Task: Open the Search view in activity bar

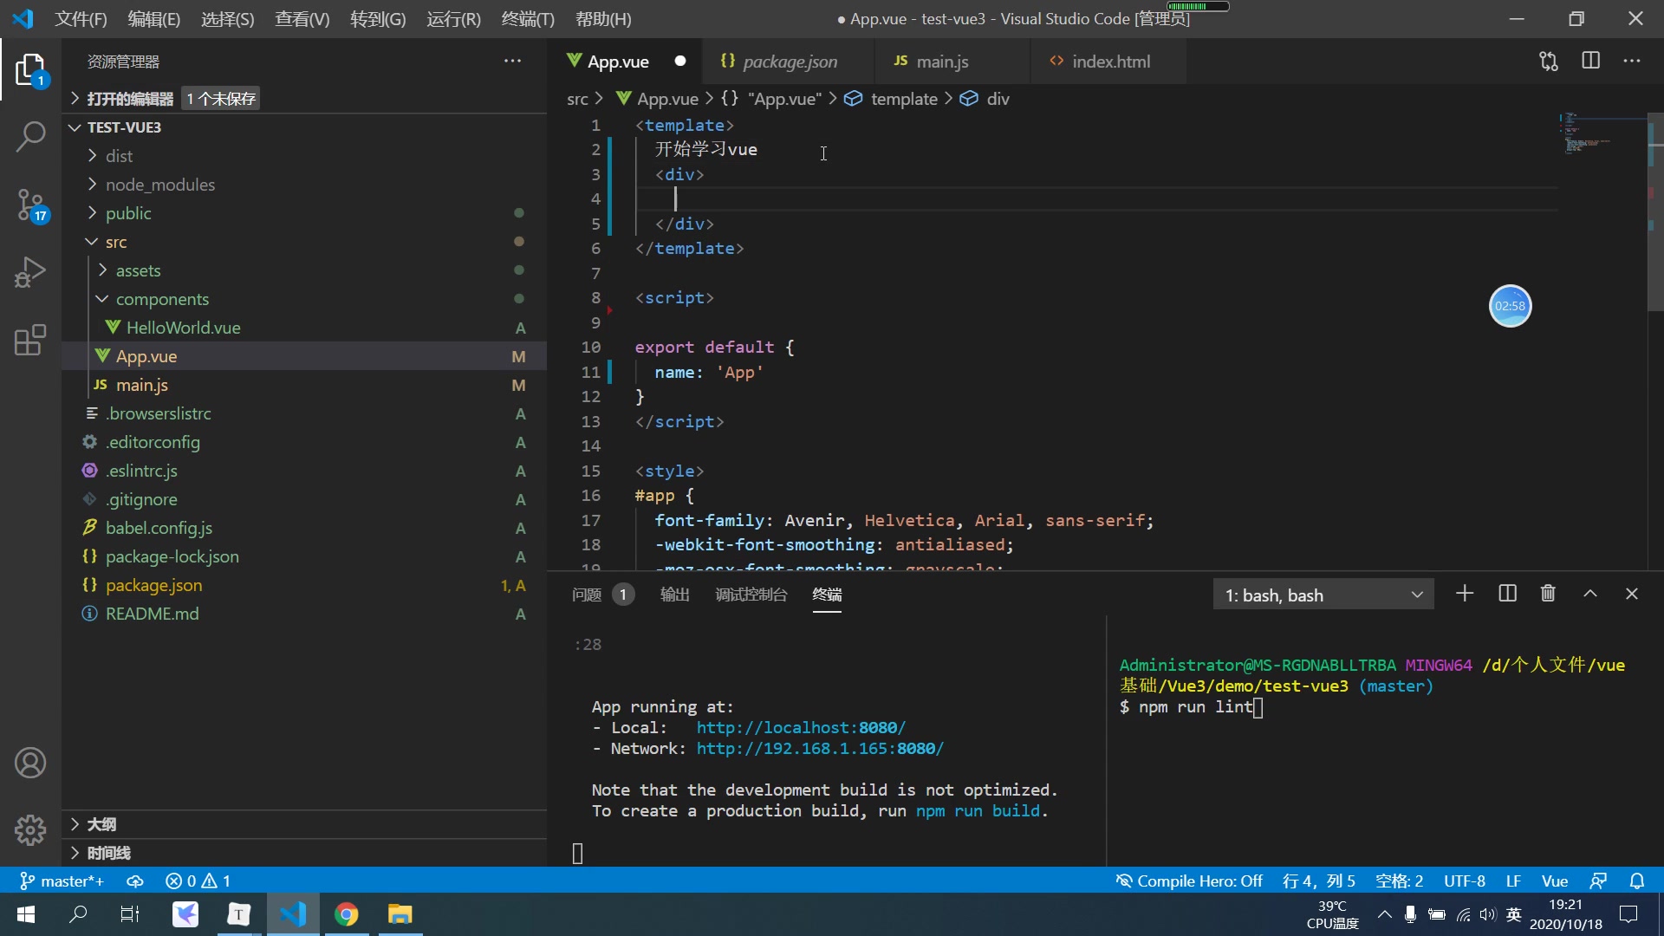Action: (x=30, y=136)
